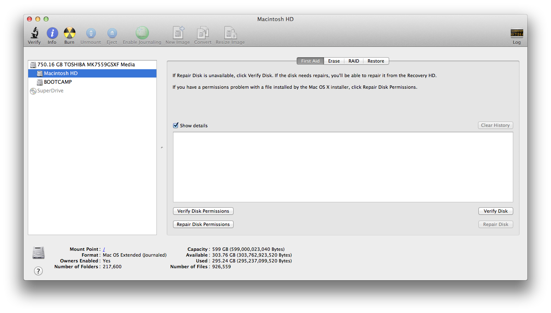Click the Enable Journaling icon
This screenshot has width=551, height=313.
point(142,33)
